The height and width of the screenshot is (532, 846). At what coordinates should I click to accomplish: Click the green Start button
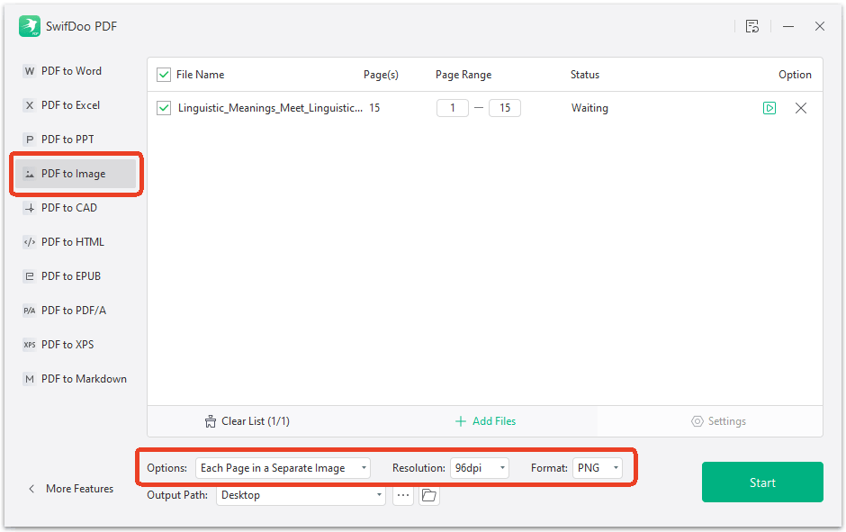pyautogui.click(x=762, y=482)
